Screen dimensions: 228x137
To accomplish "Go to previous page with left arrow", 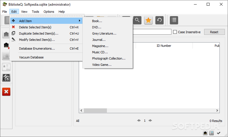I will 139,121.
